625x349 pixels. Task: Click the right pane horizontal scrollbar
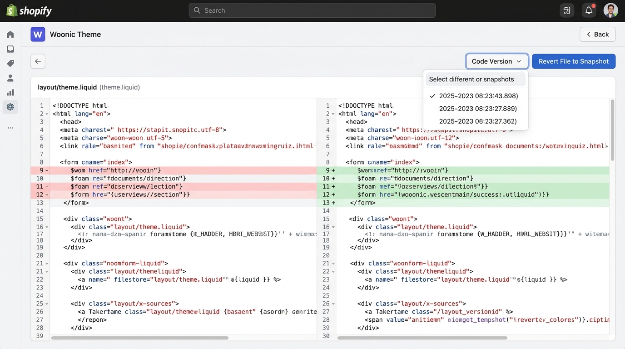[422, 338]
